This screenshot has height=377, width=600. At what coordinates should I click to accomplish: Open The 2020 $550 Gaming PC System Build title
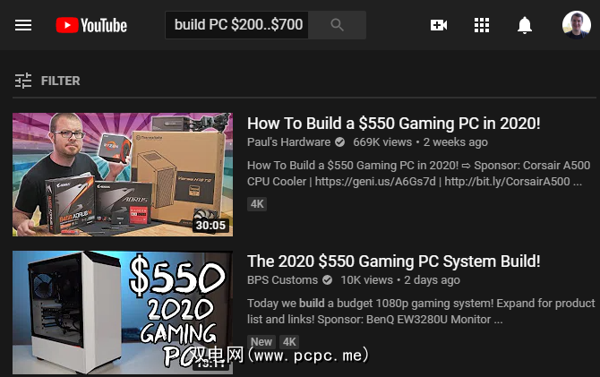coord(394,261)
